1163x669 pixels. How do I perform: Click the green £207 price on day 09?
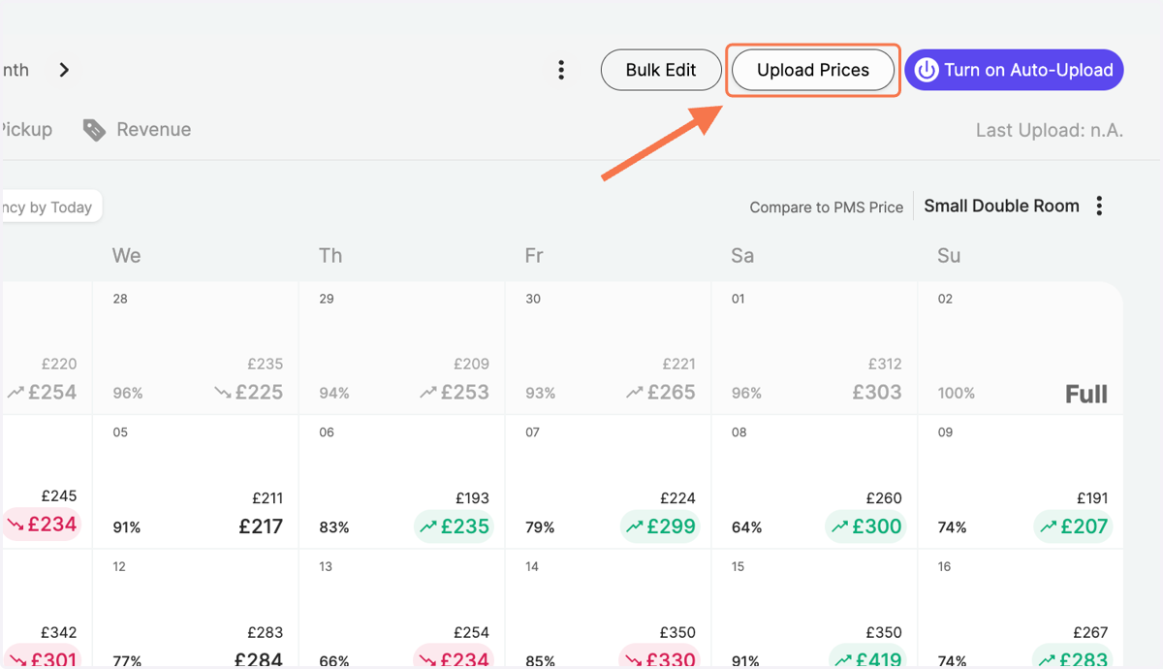click(1073, 526)
